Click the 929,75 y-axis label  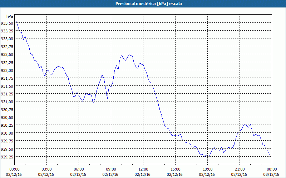pyautogui.click(x=7, y=141)
